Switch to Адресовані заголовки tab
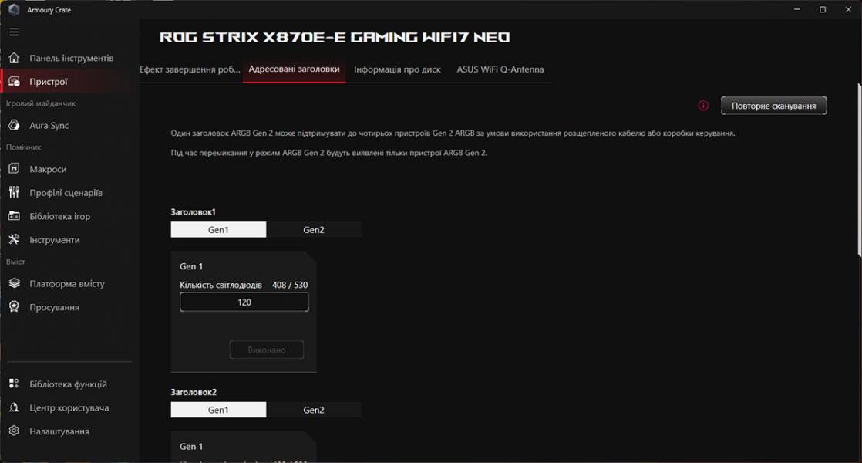Image resolution: width=862 pixels, height=463 pixels. tap(294, 69)
